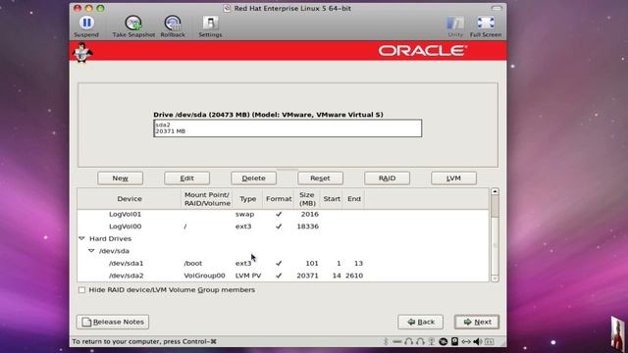
Task: Click the 'swap' type cell
Action: tap(244, 214)
